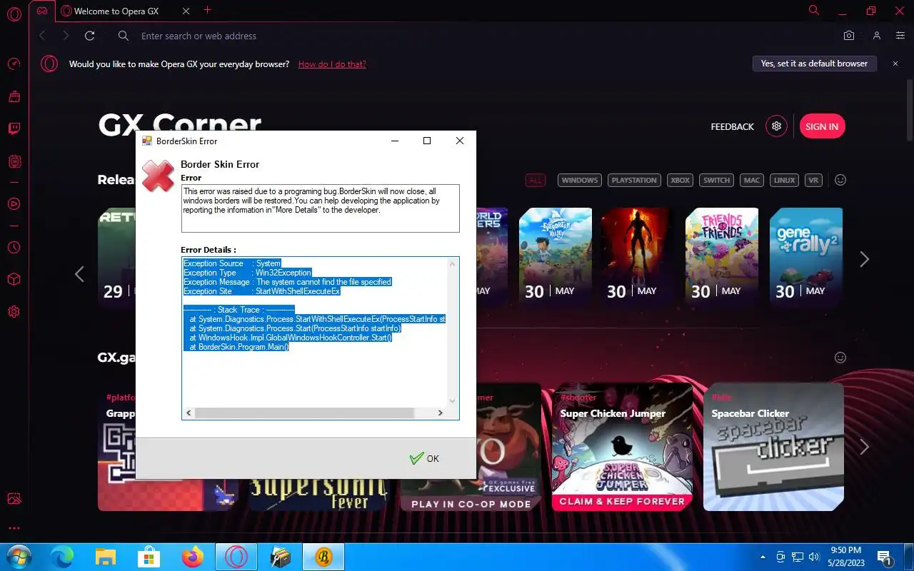This screenshot has width=914, height=571.
Task: Open the picture gallery icon in sidebar
Action: click(14, 499)
